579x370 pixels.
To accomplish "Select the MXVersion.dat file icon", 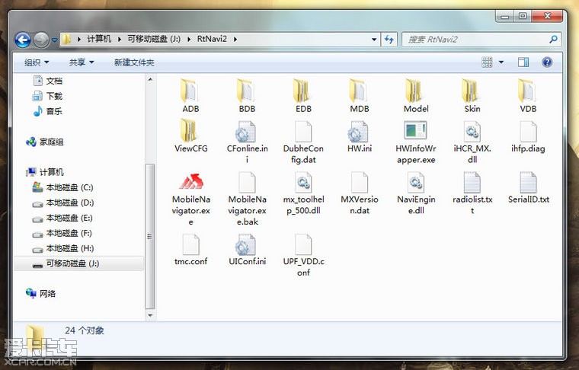I will [360, 182].
